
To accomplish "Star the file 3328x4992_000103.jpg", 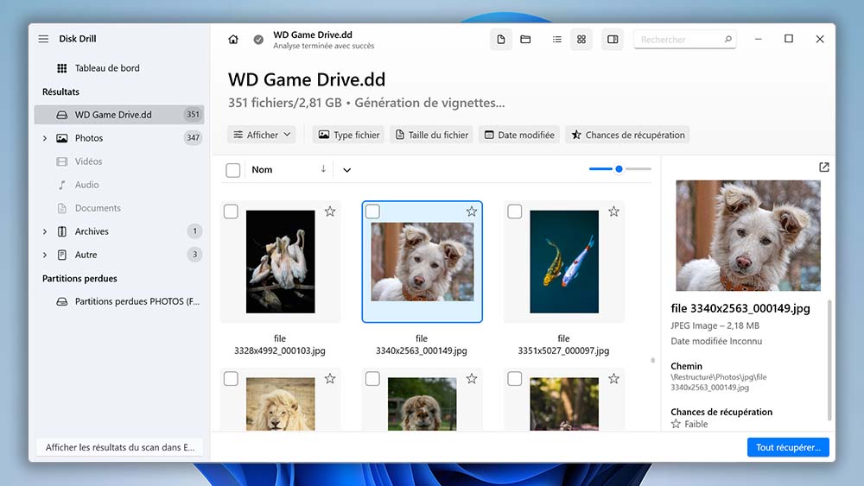I will point(330,211).
